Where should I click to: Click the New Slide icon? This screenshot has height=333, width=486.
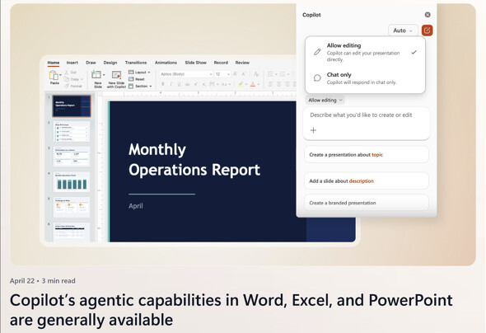click(x=96, y=74)
